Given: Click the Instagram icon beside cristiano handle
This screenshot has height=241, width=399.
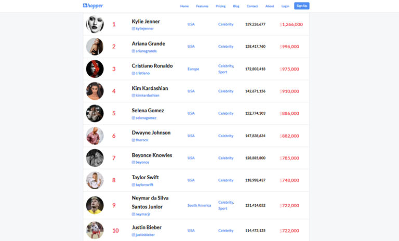Looking at the screenshot, I should pyautogui.click(x=134, y=73).
